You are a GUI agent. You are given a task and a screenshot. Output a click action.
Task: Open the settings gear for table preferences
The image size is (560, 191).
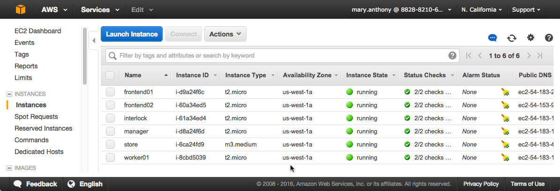530,38
